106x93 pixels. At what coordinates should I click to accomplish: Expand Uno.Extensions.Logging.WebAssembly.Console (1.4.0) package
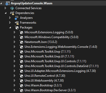(14, 47)
